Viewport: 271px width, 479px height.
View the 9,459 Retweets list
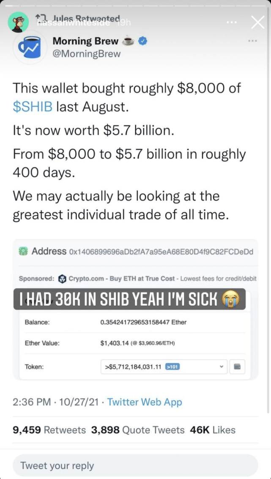49,430
